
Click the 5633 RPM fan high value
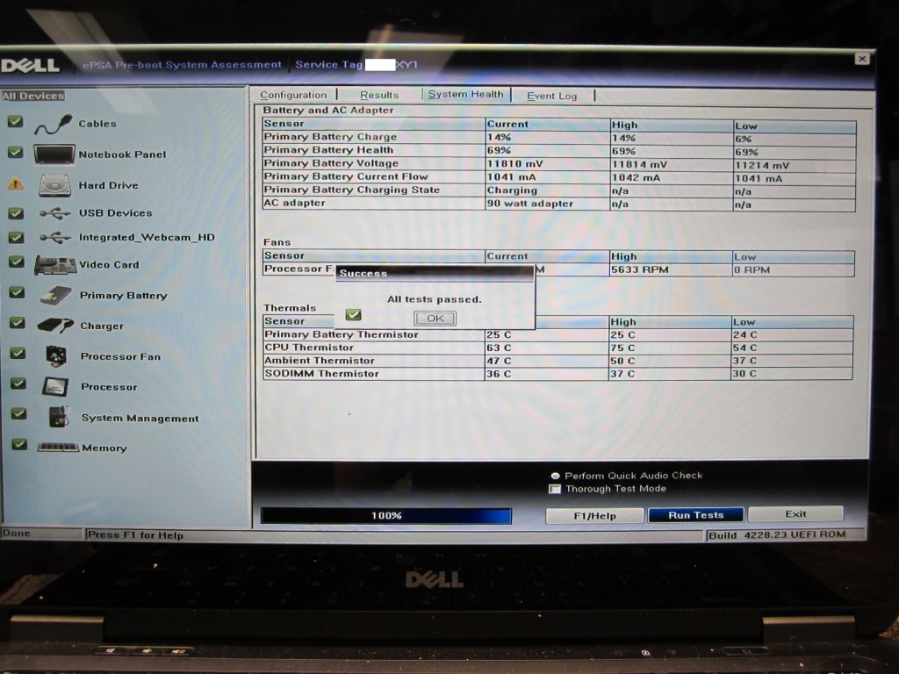coord(640,269)
